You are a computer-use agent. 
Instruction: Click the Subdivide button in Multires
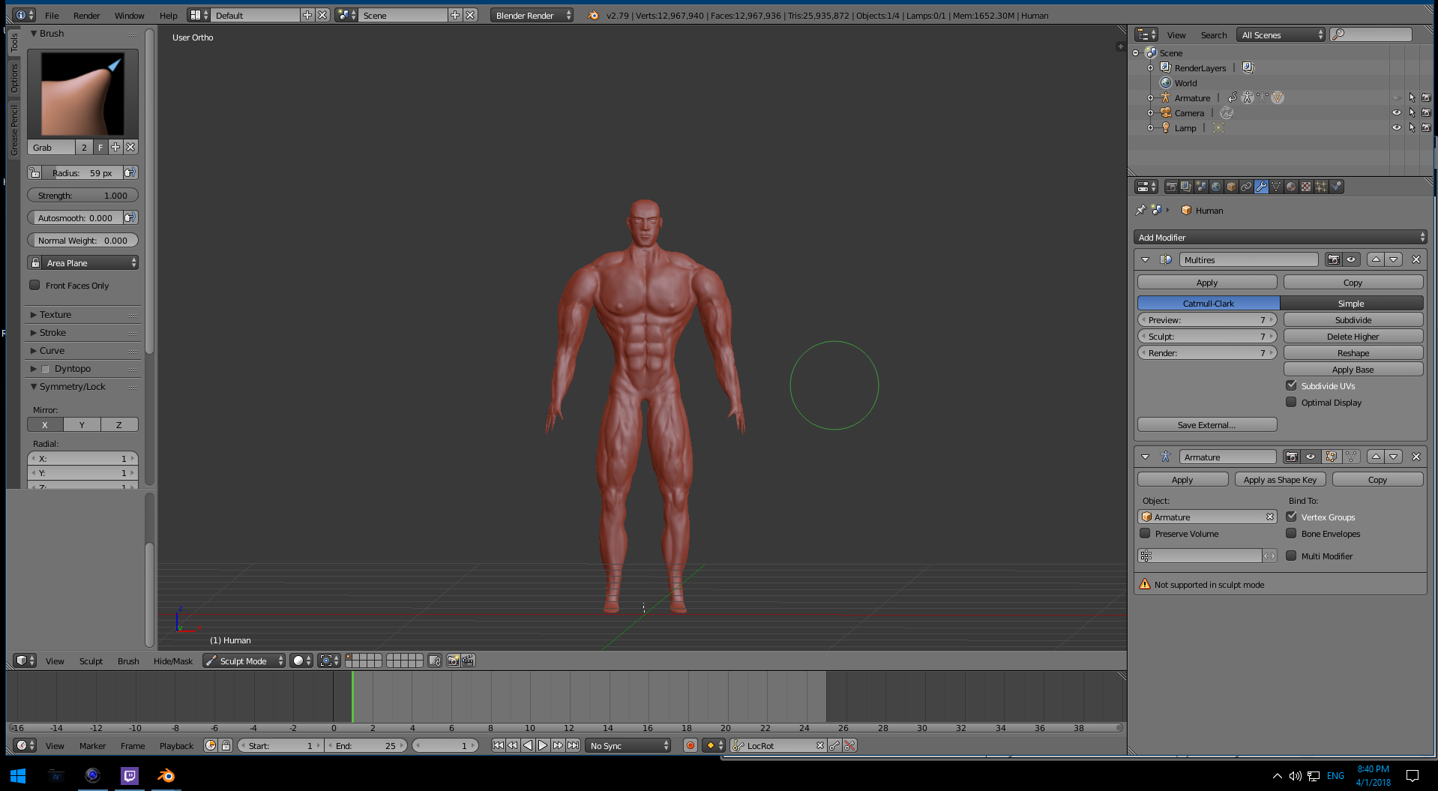click(1353, 319)
